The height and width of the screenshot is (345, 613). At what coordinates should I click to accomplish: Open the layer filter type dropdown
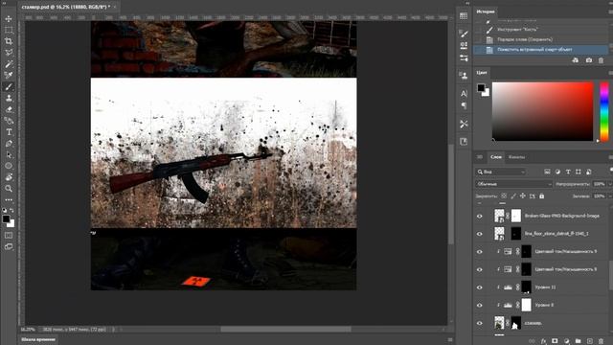coord(501,172)
